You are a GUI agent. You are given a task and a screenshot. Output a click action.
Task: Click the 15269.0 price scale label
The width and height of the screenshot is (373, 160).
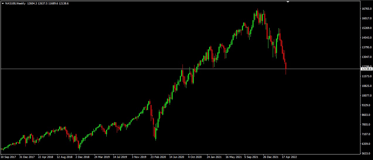367,28
